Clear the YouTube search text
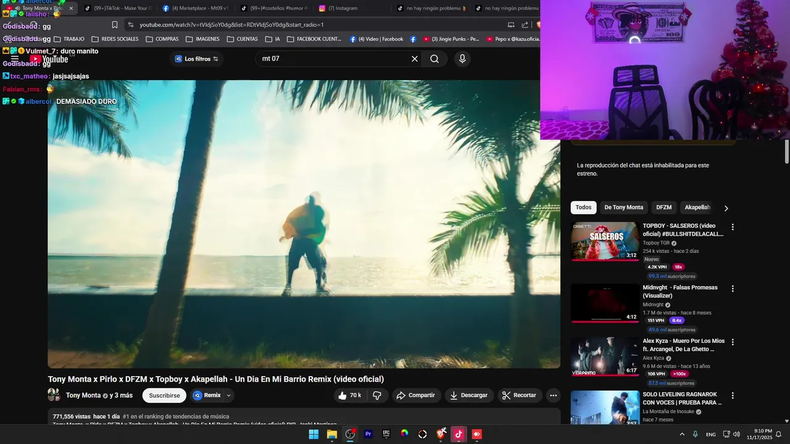 coord(415,59)
